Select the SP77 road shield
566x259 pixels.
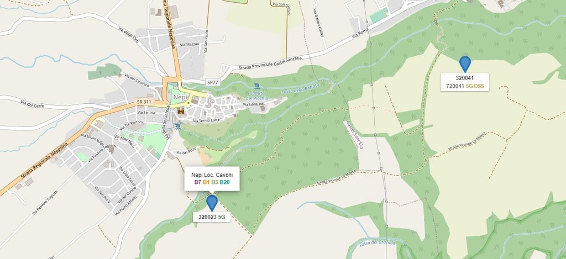213,82
